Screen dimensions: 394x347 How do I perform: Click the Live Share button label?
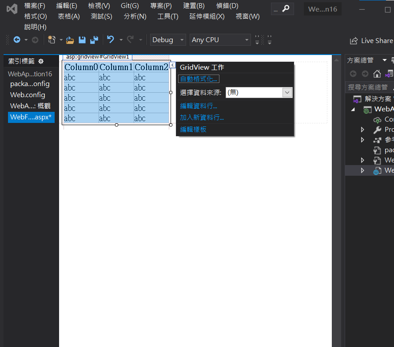(377, 41)
